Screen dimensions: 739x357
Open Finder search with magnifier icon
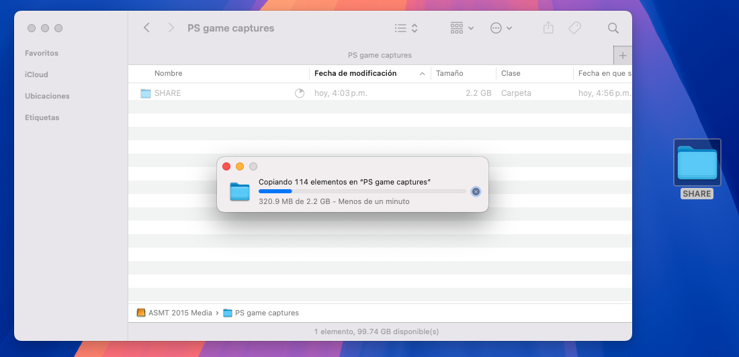point(613,28)
